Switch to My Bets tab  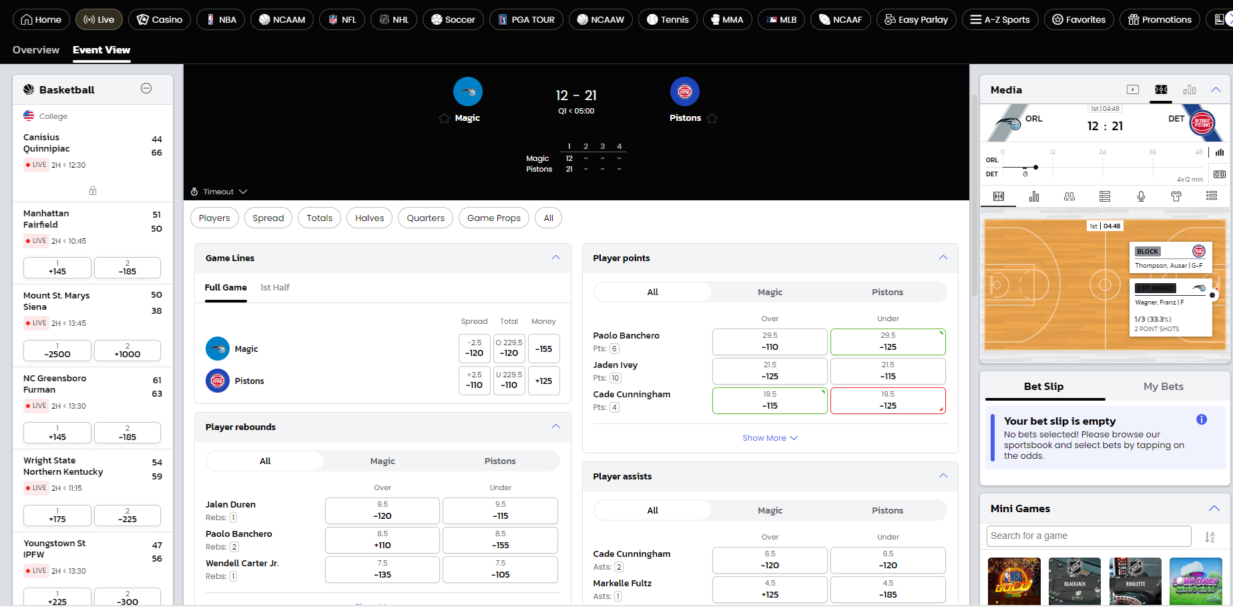click(1163, 387)
